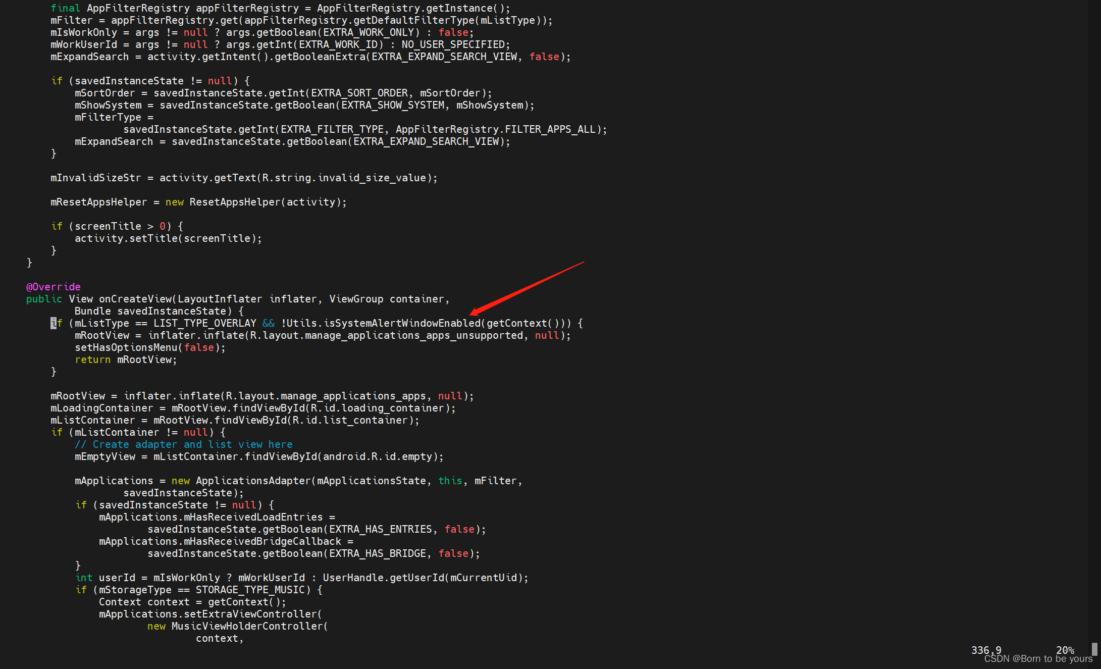
Task: Click manage_applications_apps_unsupported layout reference
Action: [x=413, y=335]
